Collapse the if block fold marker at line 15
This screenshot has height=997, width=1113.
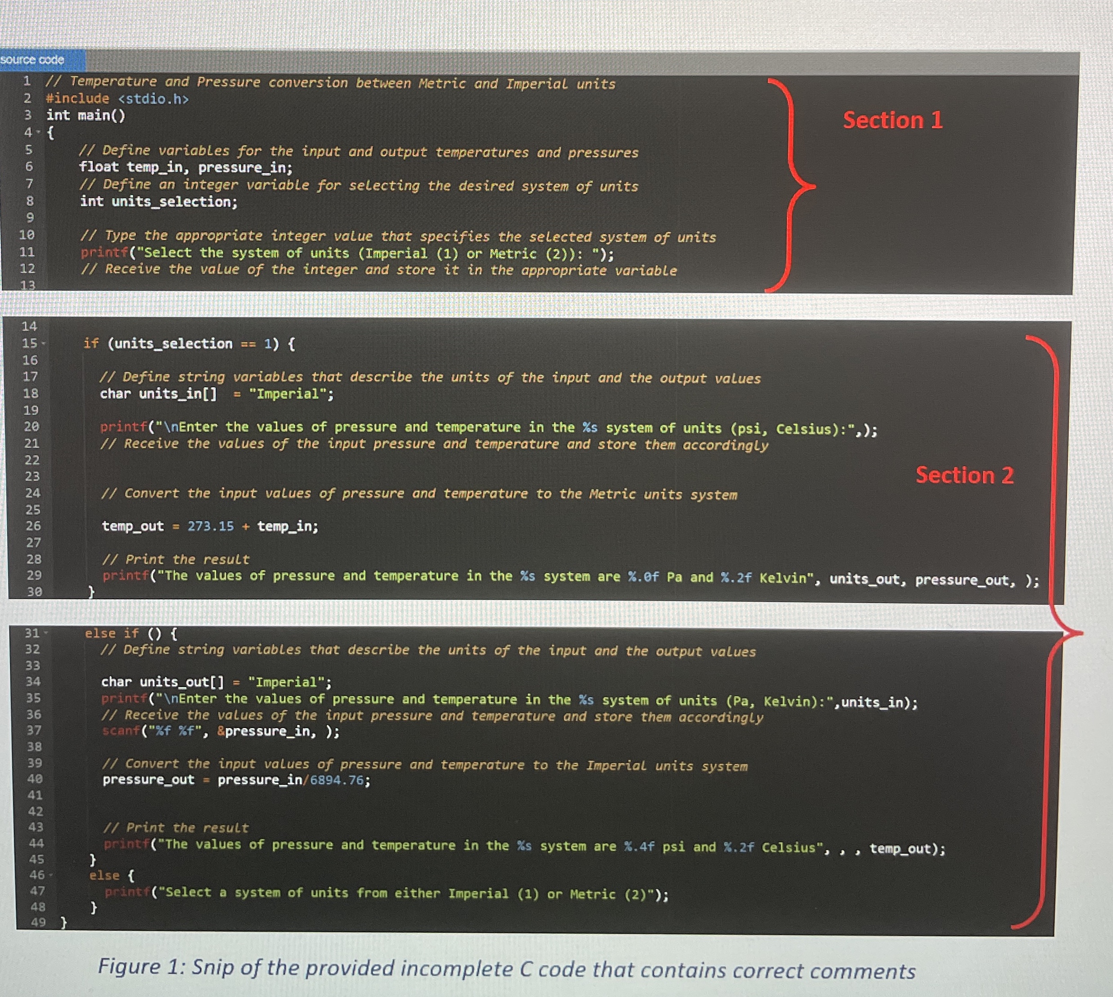click(45, 344)
